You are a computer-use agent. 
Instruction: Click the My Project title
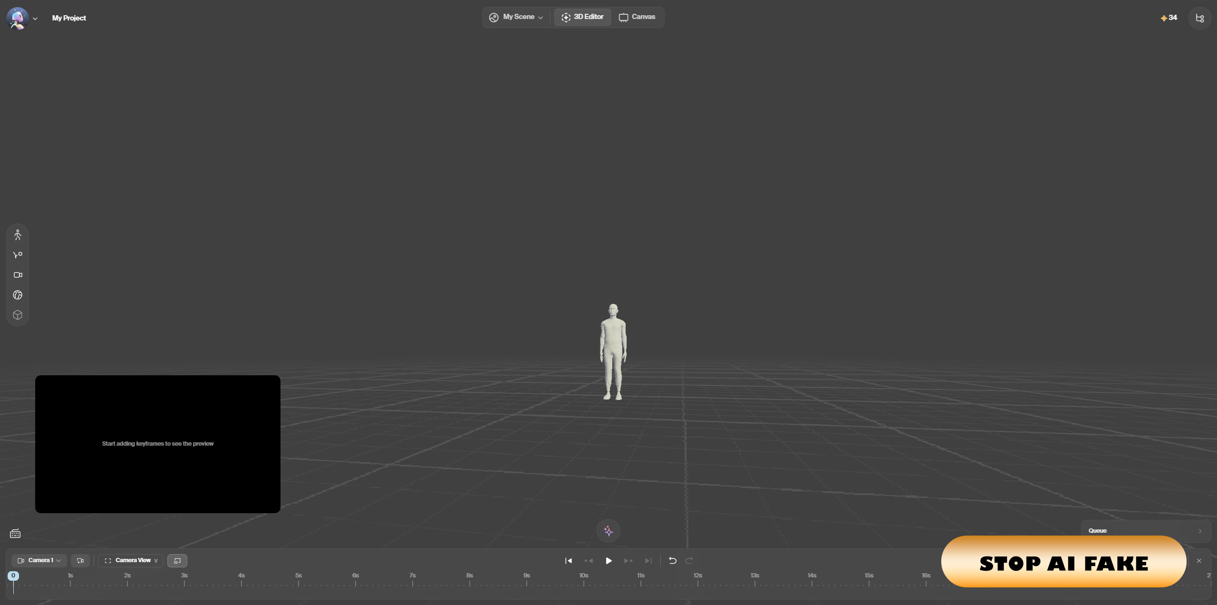pyautogui.click(x=69, y=18)
